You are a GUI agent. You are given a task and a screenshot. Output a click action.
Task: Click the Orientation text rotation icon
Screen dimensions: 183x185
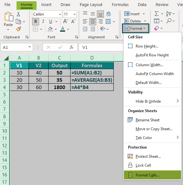102,29
